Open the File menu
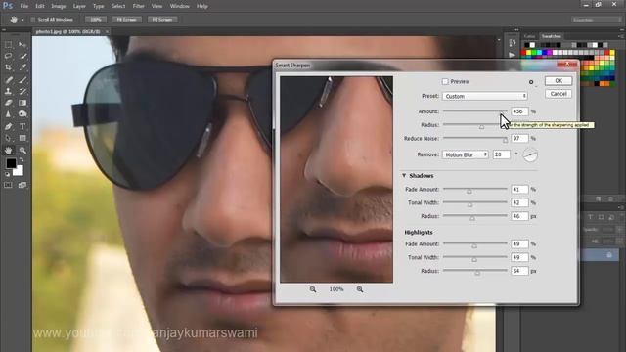The width and height of the screenshot is (626, 352). 23,6
